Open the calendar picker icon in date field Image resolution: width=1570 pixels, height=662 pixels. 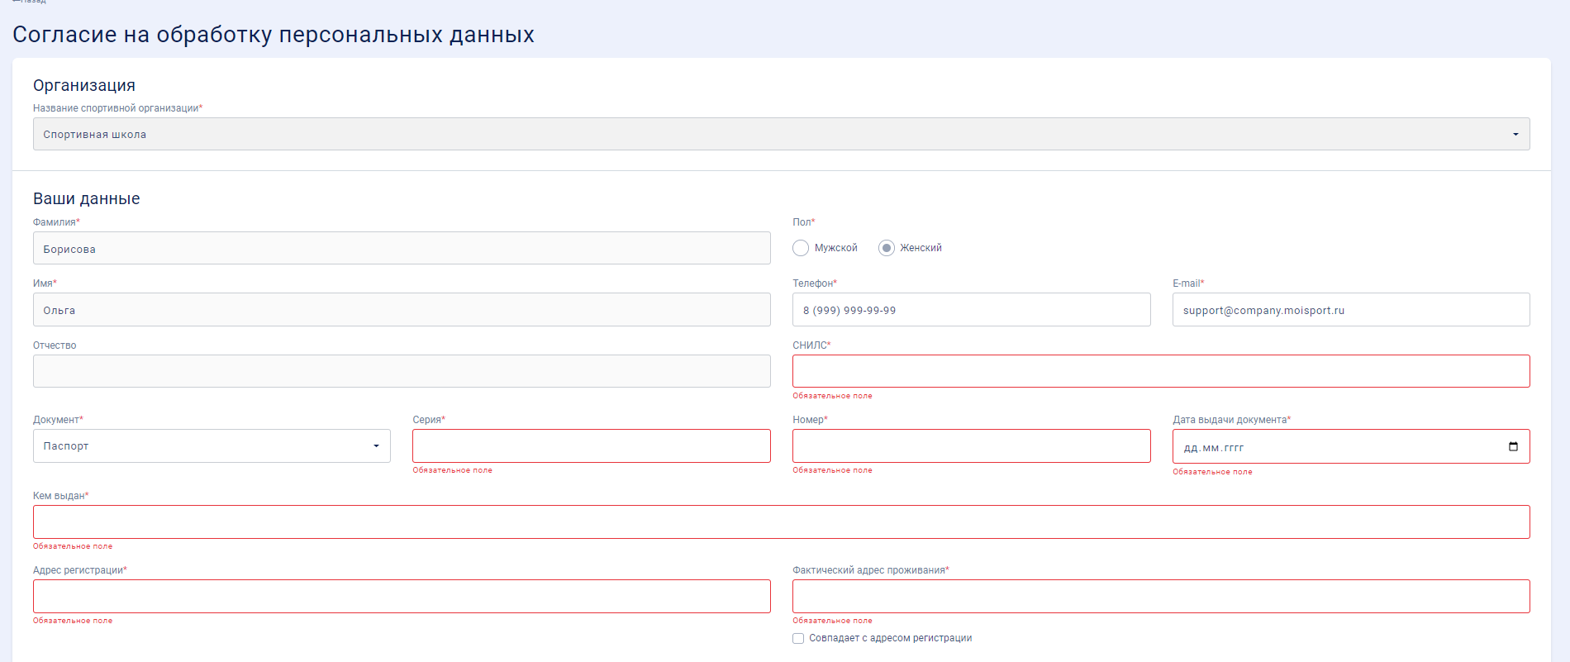1513,446
